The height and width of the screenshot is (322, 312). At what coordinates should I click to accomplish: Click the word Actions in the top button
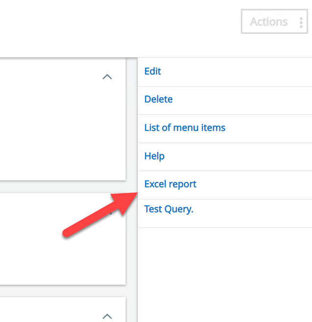(269, 22)
